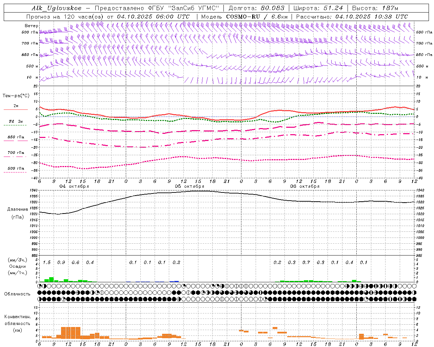Click the Тем-ра(°C) axis title
The width and height of the screenshot is (434, 347).
(16, 96)
